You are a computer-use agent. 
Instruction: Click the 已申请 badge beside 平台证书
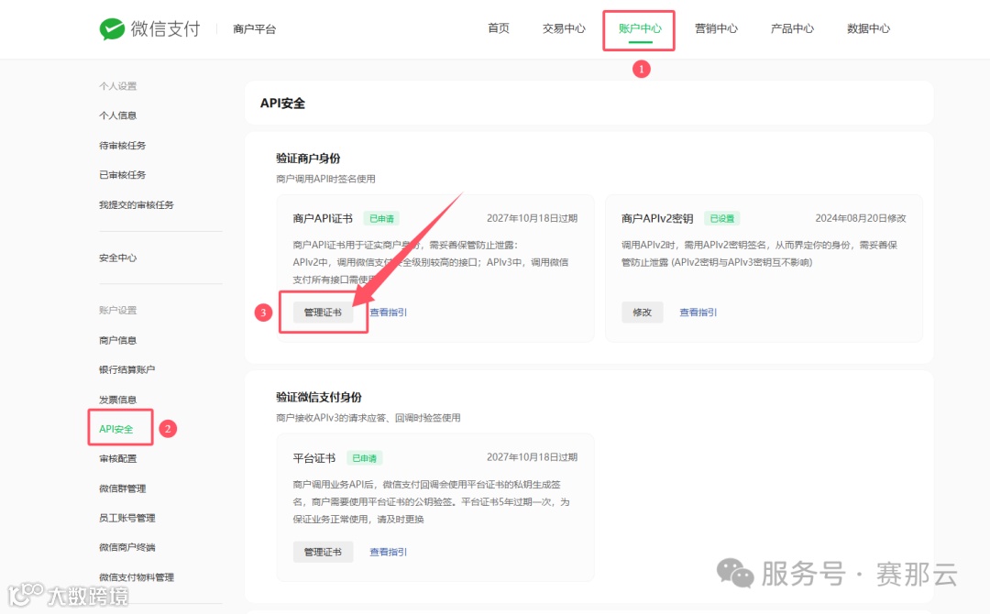click(364, 458)
